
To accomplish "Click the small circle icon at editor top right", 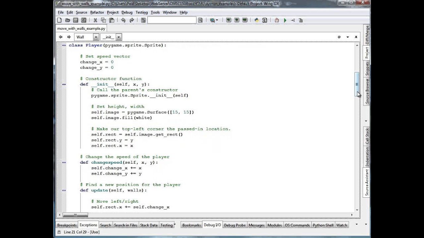I will (x=339, y=37).
